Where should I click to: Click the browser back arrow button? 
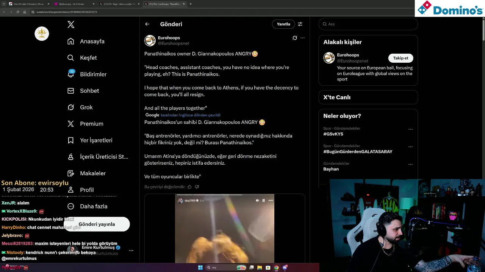[x=4, y=12]
